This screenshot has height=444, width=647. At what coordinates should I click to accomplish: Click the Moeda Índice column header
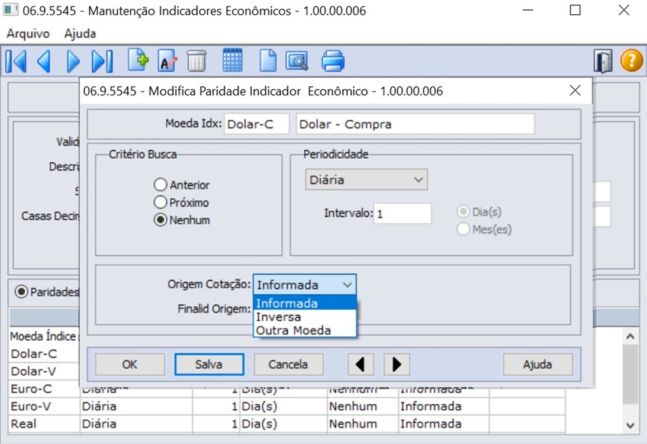click(x=43, y=336)
